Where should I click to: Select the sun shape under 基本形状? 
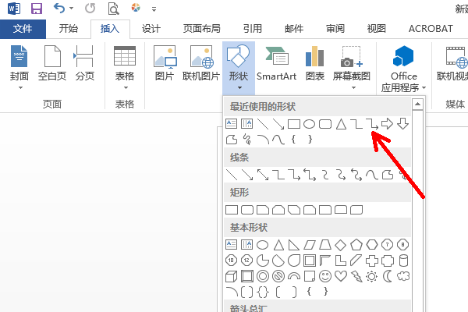tap(372, 276)
